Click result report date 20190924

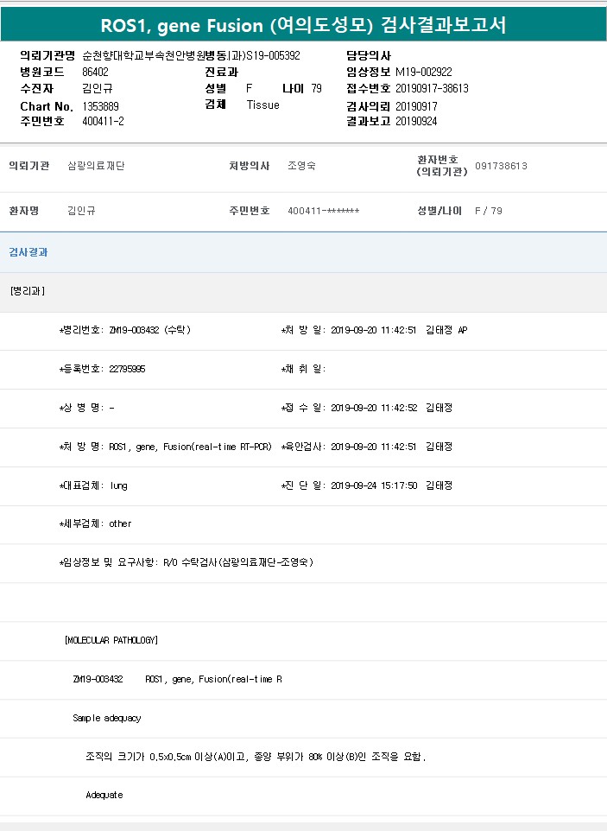(x=416, y=121)
